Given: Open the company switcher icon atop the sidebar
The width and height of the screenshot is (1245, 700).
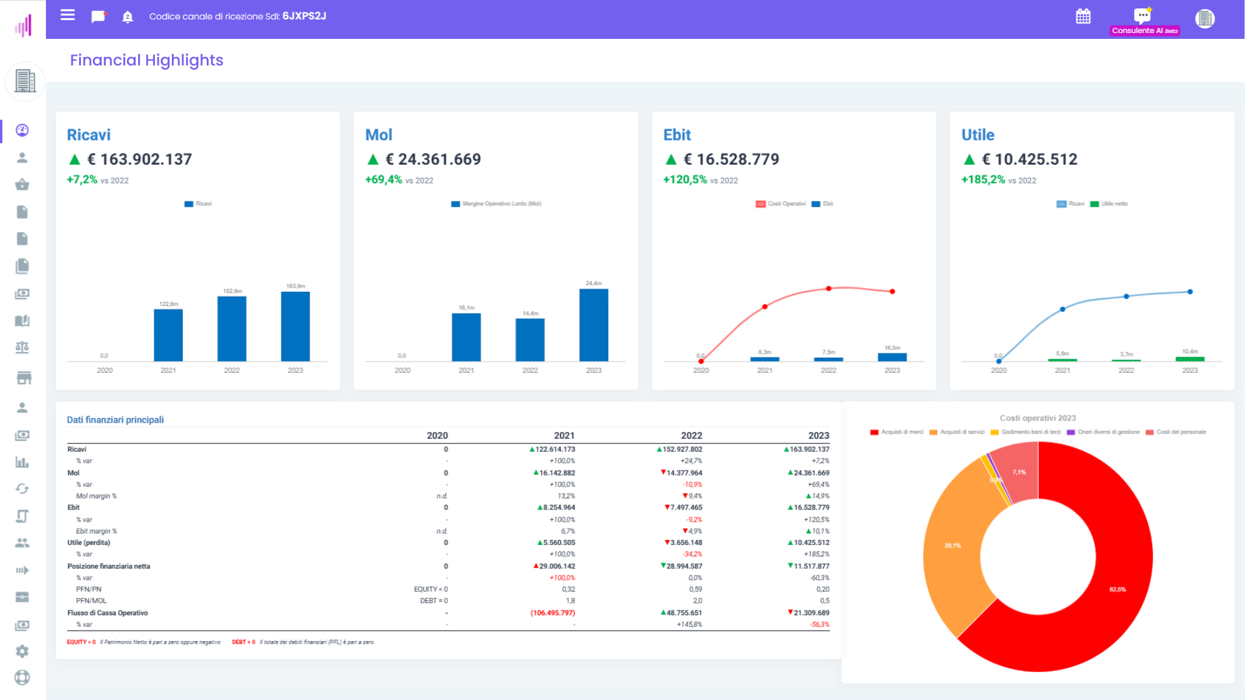Looking at the screenshot, I should tap(24, 82).
